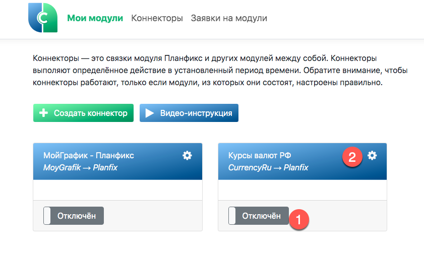Switch to the Коннекторы tab
Screen dimensions: 424x253
(x=157, y=19)
